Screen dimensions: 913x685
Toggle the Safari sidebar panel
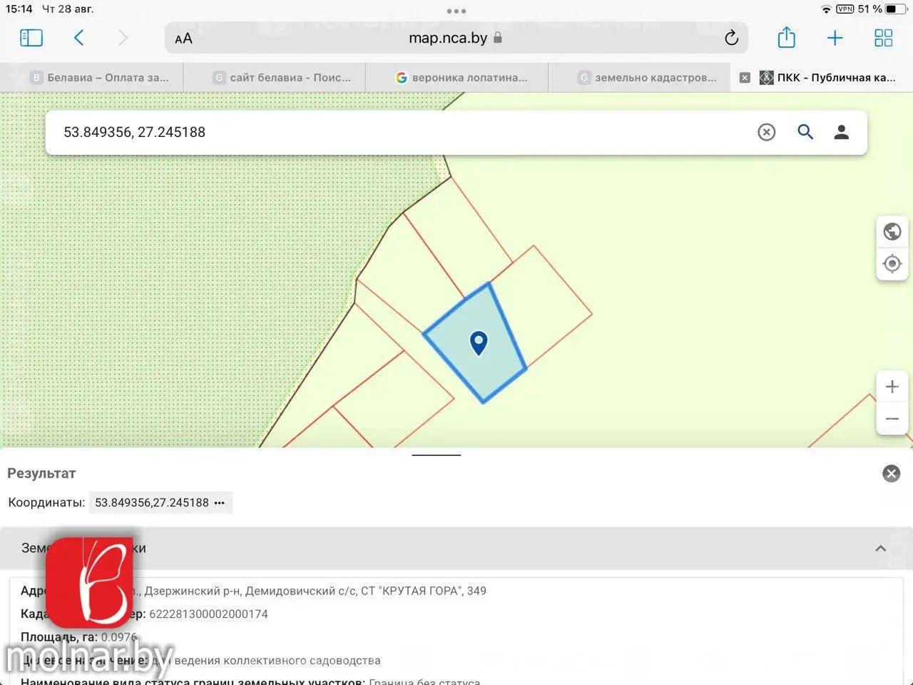pos(31,38)
